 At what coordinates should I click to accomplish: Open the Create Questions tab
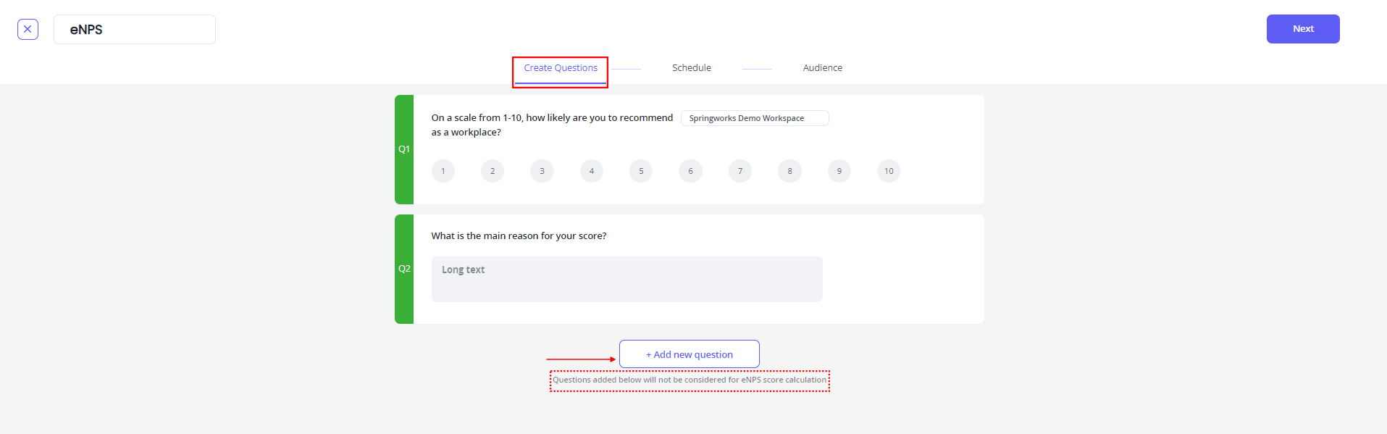(x=561, y=68)
